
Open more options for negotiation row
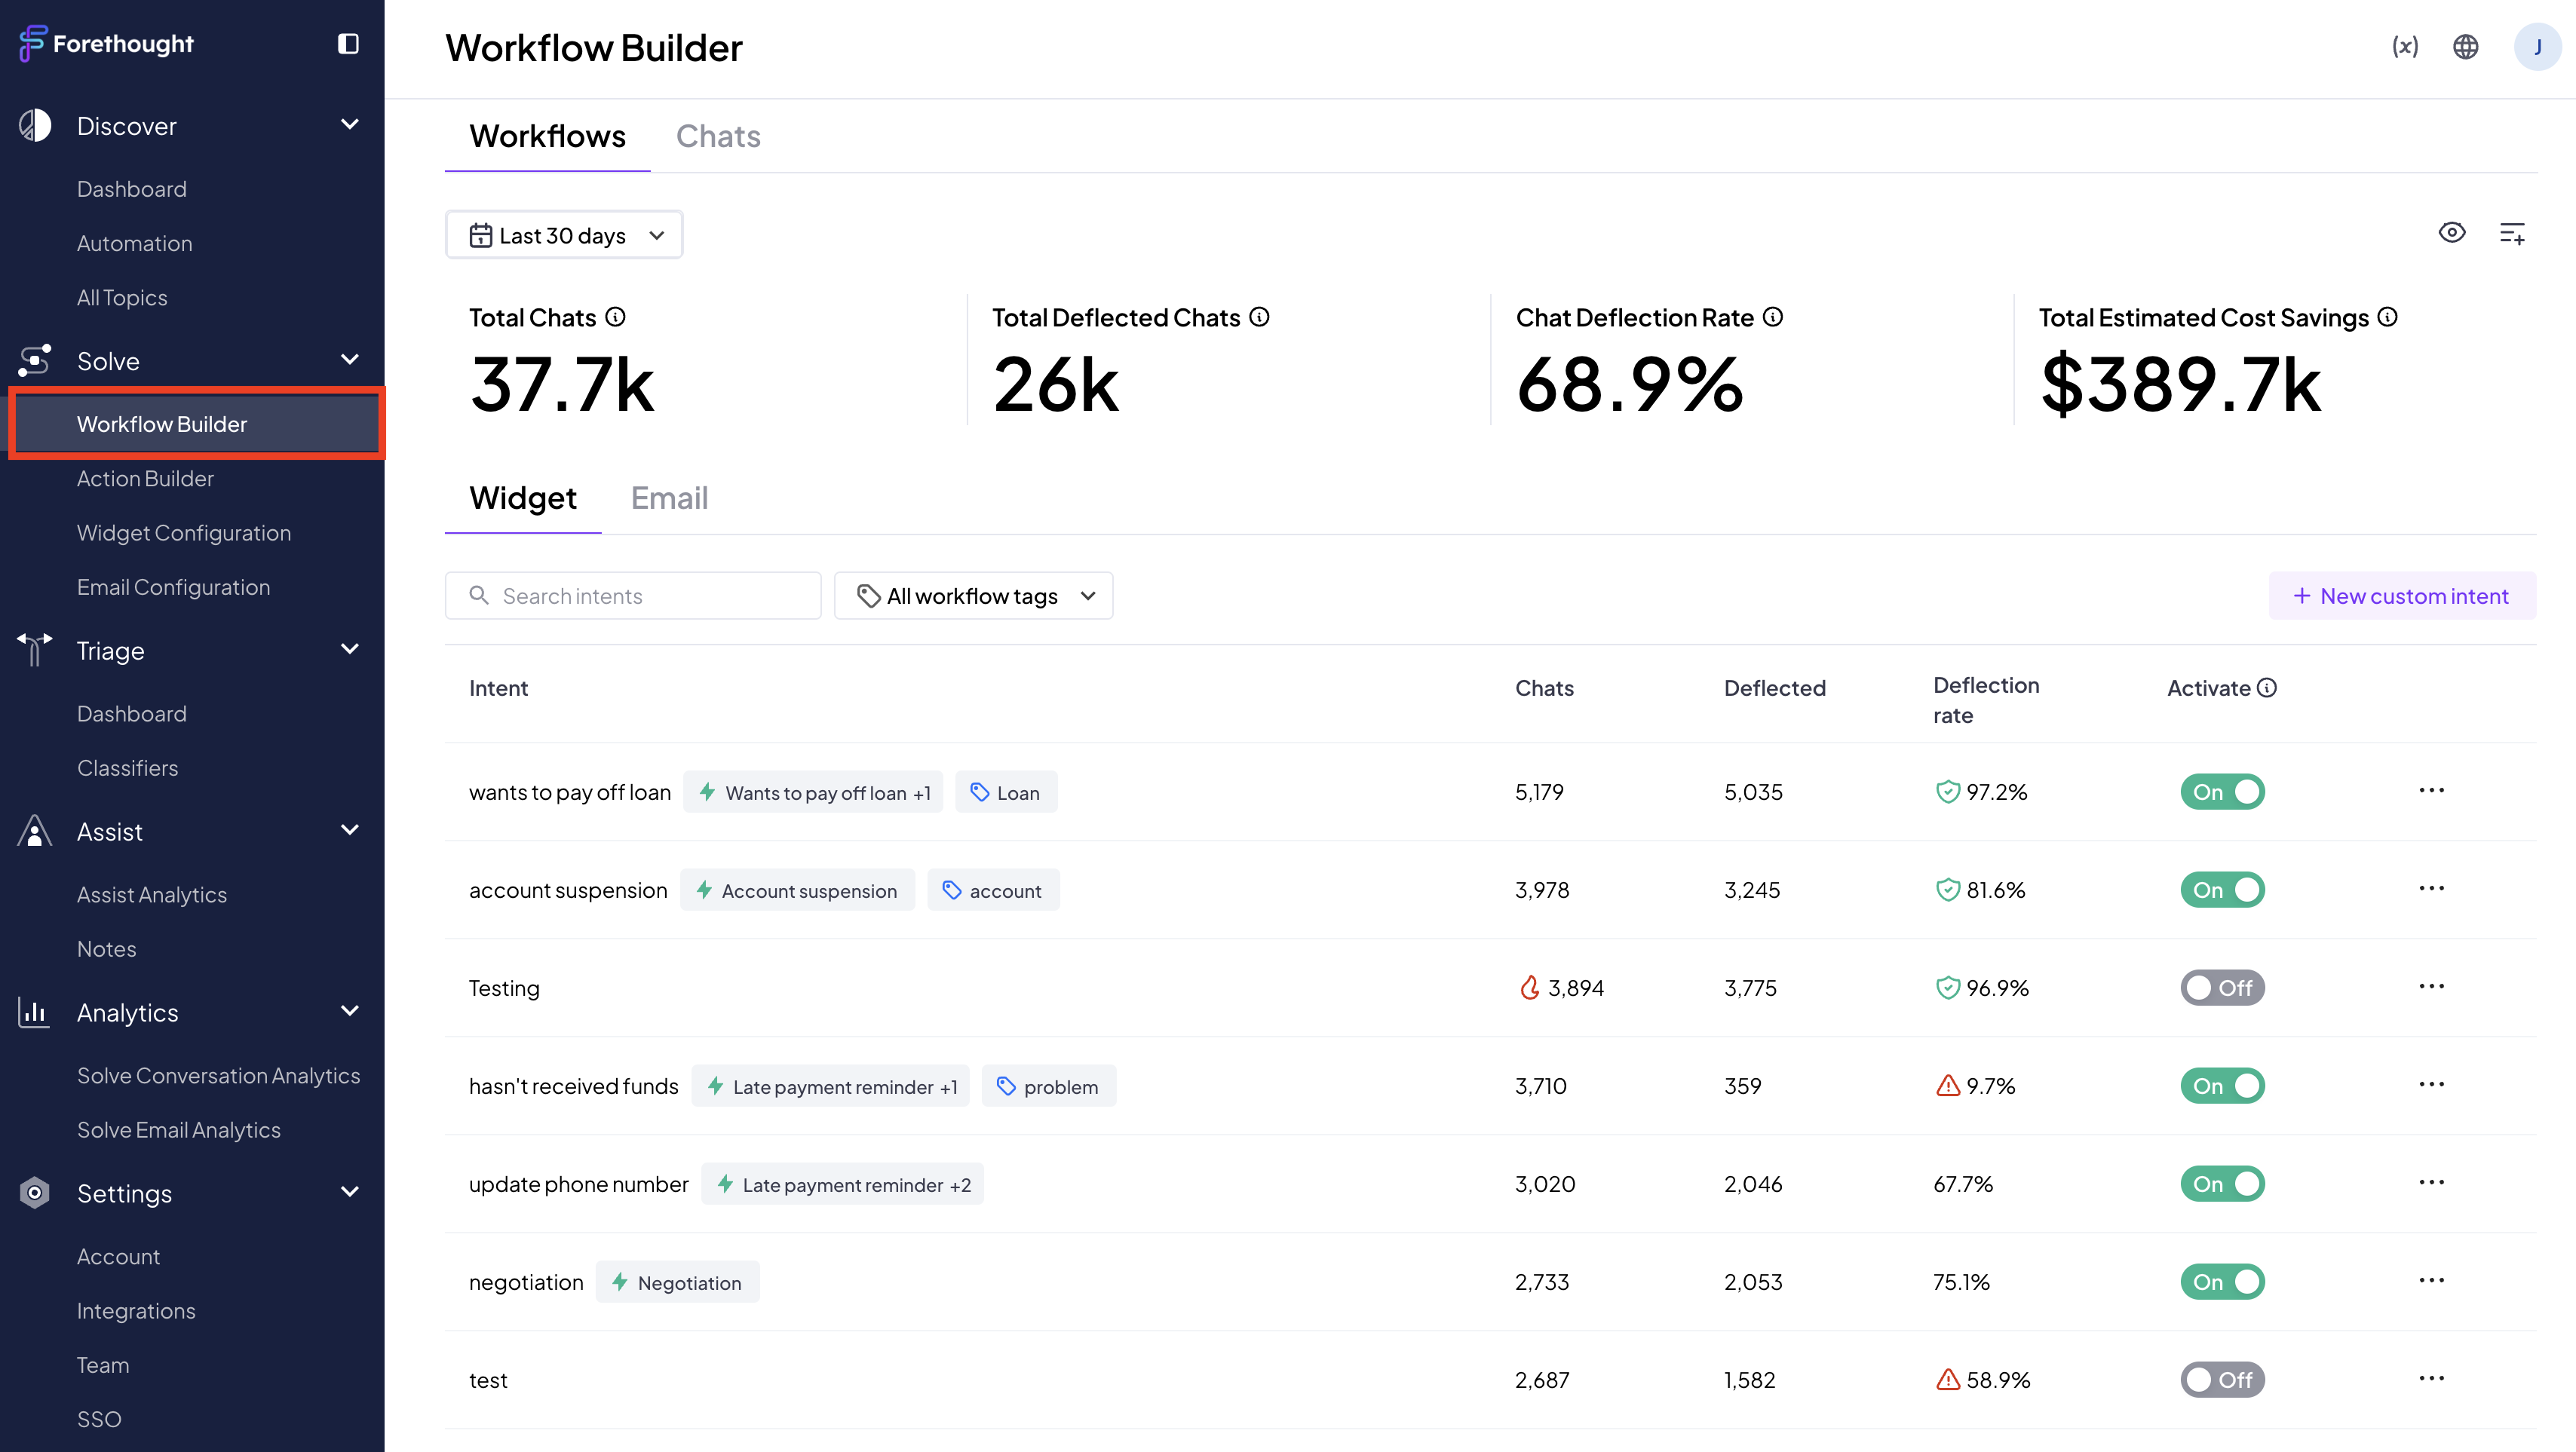pos(2432,1281)
